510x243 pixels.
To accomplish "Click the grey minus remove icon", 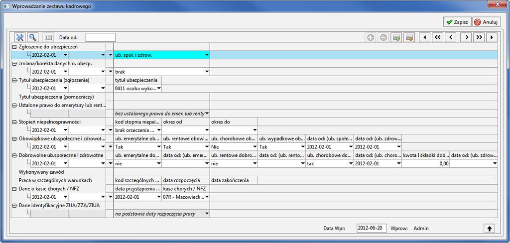I will click(383, 38).
